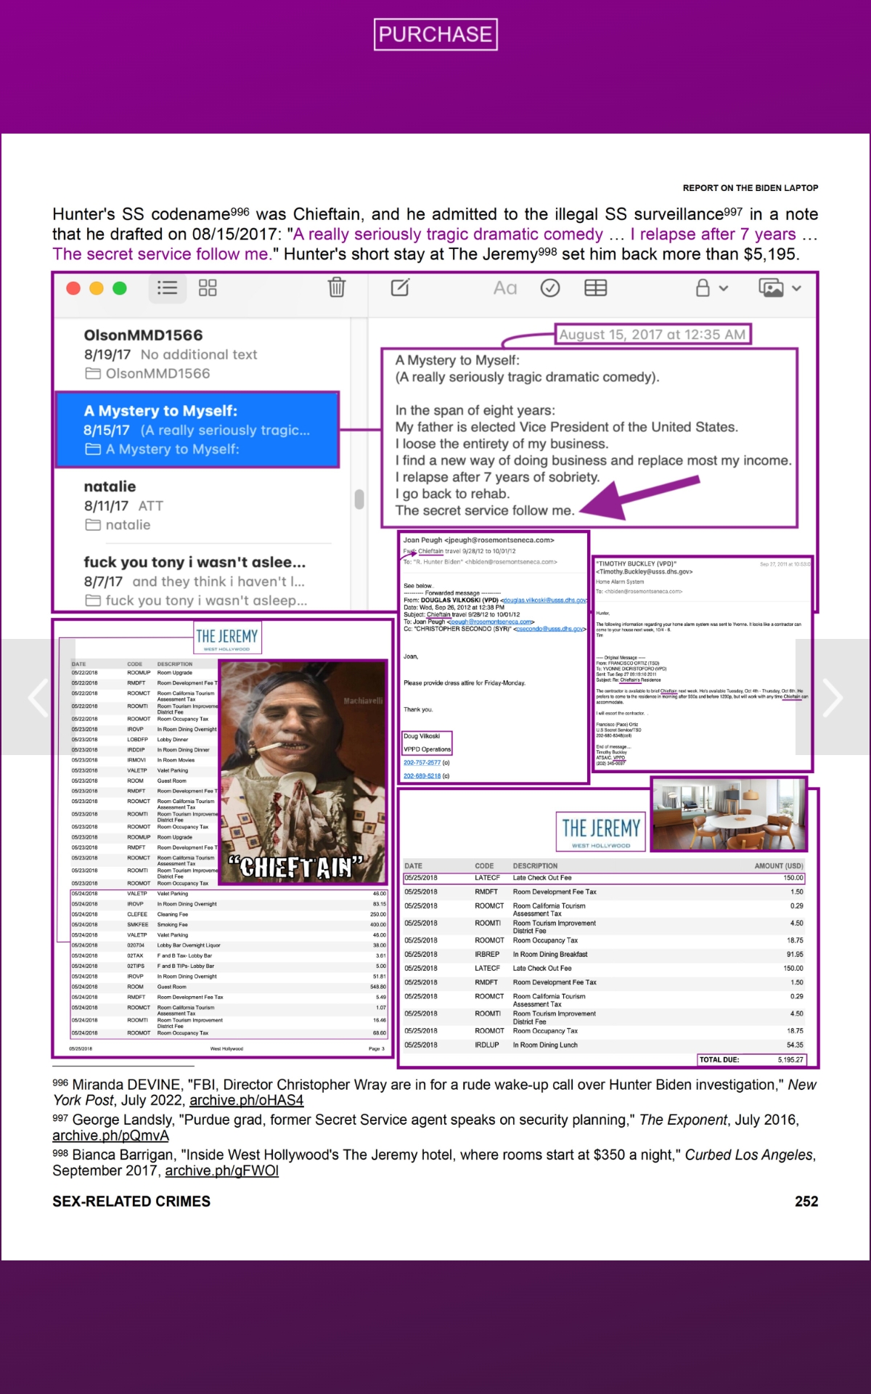Image resolution: width=871 pixels, height=1394 pixels.
Task: Switch Notes to gallery grid view
Action: point(208,288)
